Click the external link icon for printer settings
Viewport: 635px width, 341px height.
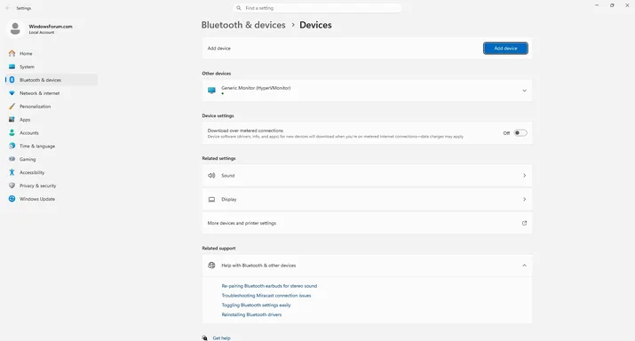[524, 223]
